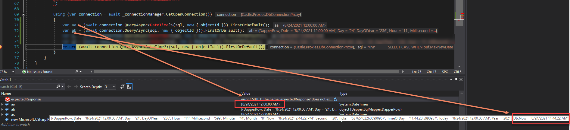Image resolution: width=570 pixels, height=130 pixels.
Task: Select the ab variable name
Action: pyautogui.click(x=13, y=109)
